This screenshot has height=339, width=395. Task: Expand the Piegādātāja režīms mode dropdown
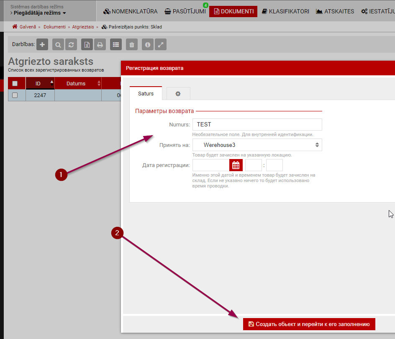38,13
